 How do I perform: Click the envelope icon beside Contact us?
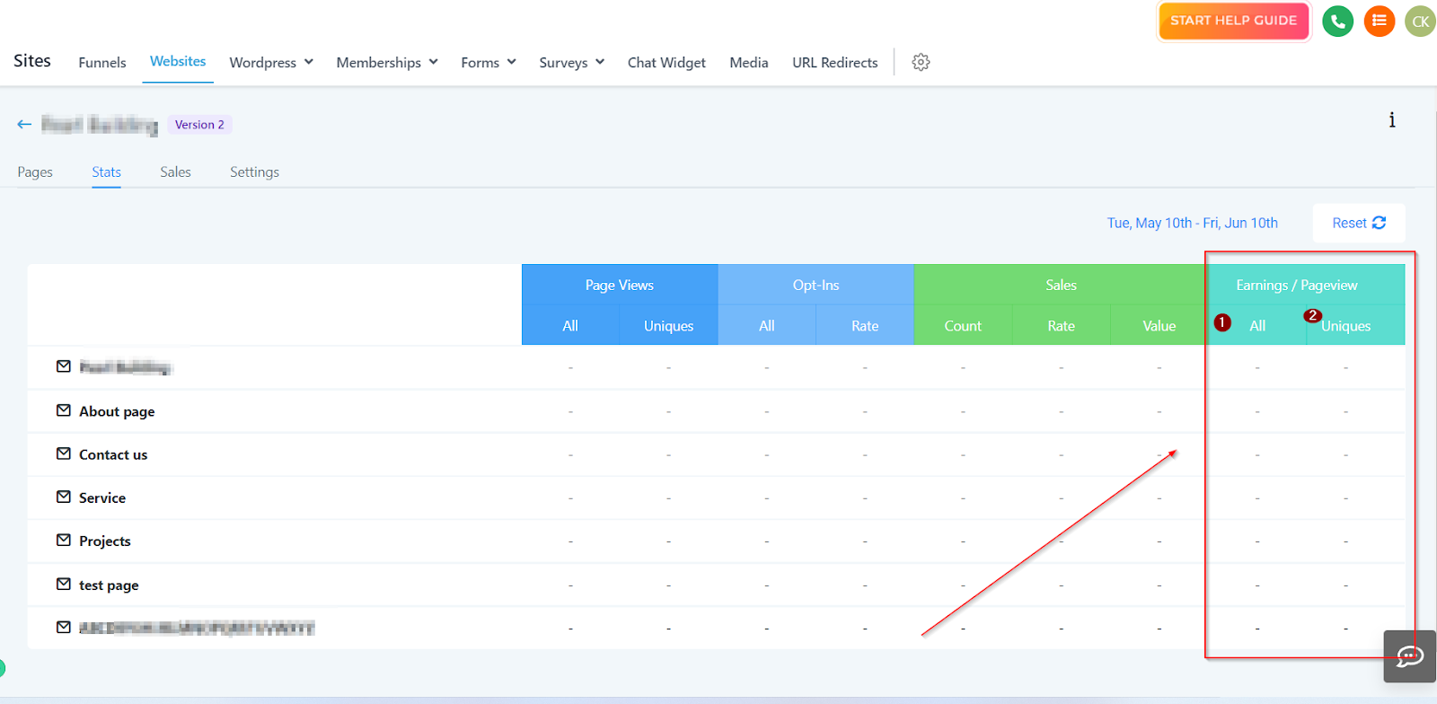coord(64,453)
